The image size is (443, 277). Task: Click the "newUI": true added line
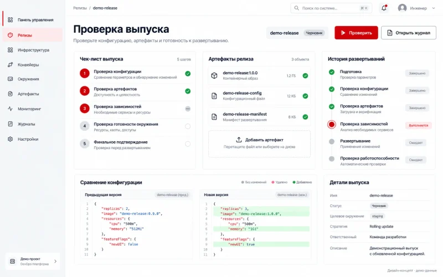click(261, 244)
